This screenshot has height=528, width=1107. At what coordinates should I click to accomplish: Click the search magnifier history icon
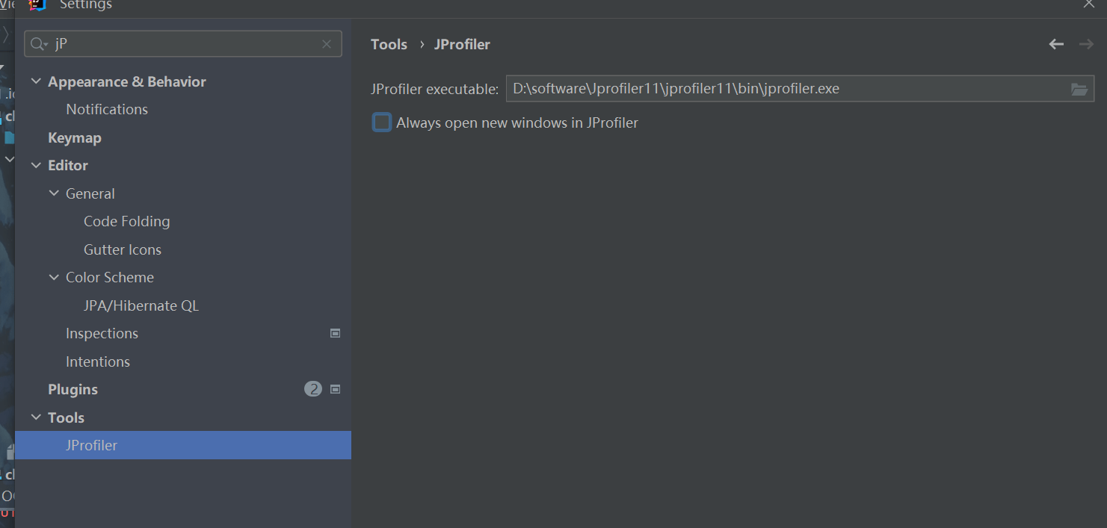point(39,45)
